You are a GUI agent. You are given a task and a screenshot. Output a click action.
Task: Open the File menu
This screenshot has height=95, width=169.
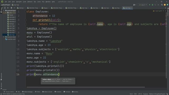point(6,2)
